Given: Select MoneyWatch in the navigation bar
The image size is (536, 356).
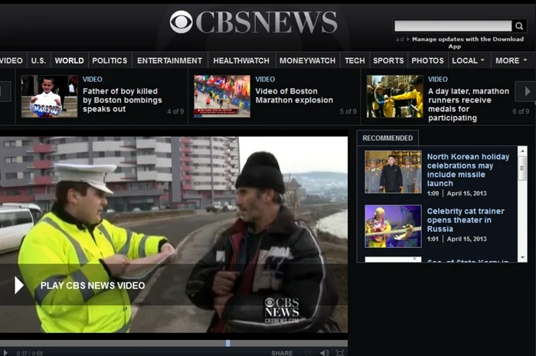Looking at the screenshot, I should 308,60.
